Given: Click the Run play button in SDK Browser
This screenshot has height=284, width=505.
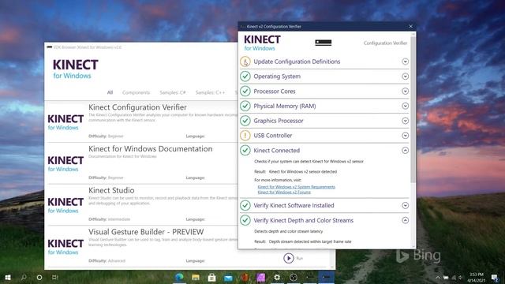Looking at the screenshot, I should tap(289, 258).
